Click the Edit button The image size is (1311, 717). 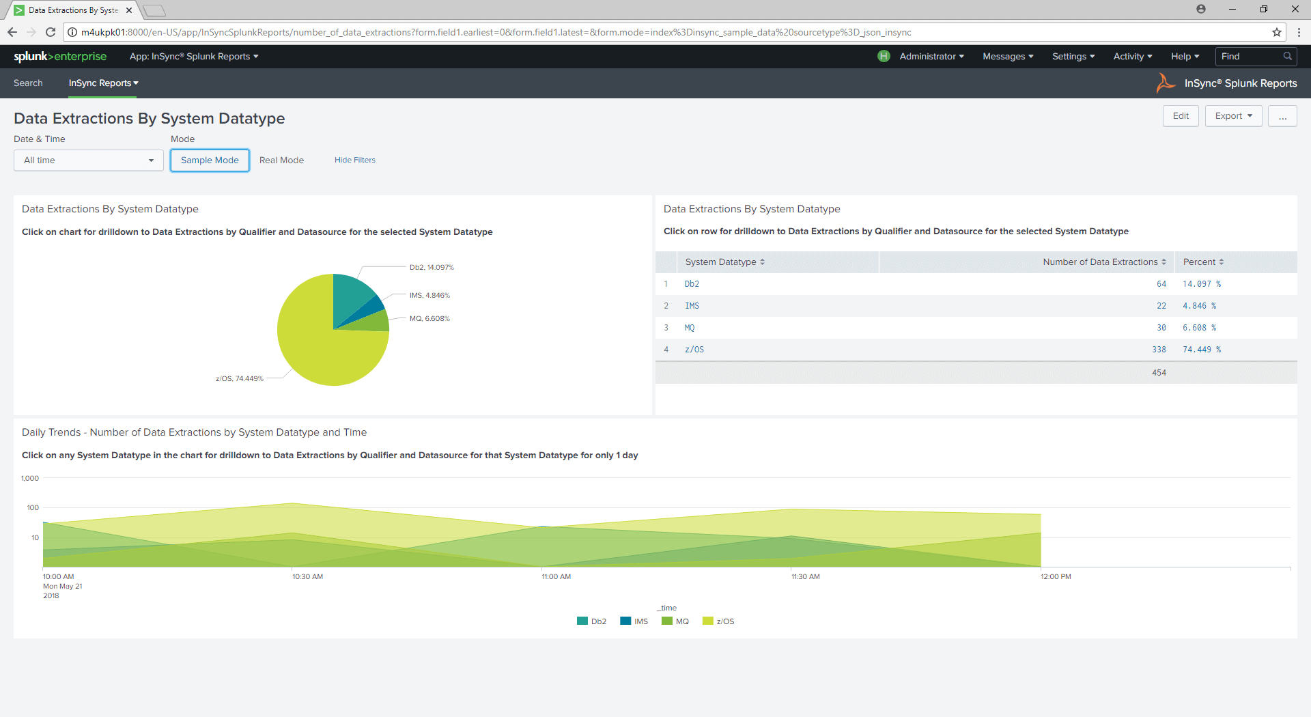1181,115
